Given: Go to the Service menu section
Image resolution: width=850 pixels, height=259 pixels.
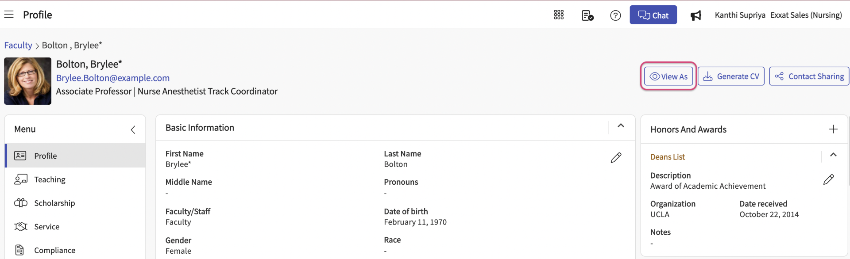Looking at the screenshot, I should click(x=46, y=227).
